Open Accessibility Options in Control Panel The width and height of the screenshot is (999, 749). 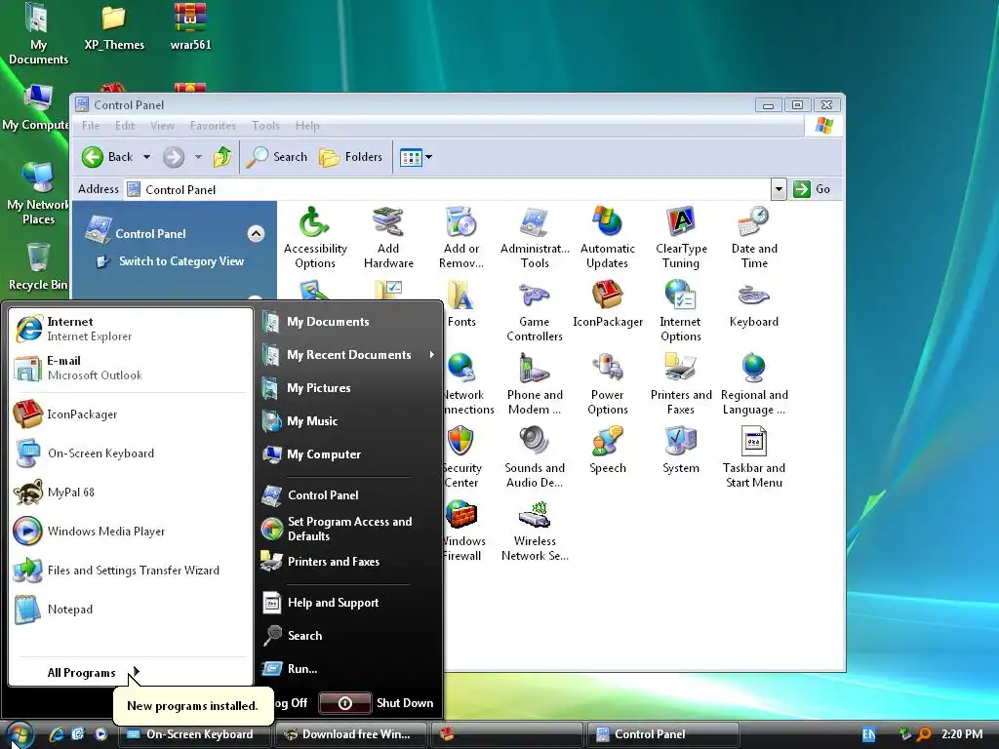click(315, 237)
